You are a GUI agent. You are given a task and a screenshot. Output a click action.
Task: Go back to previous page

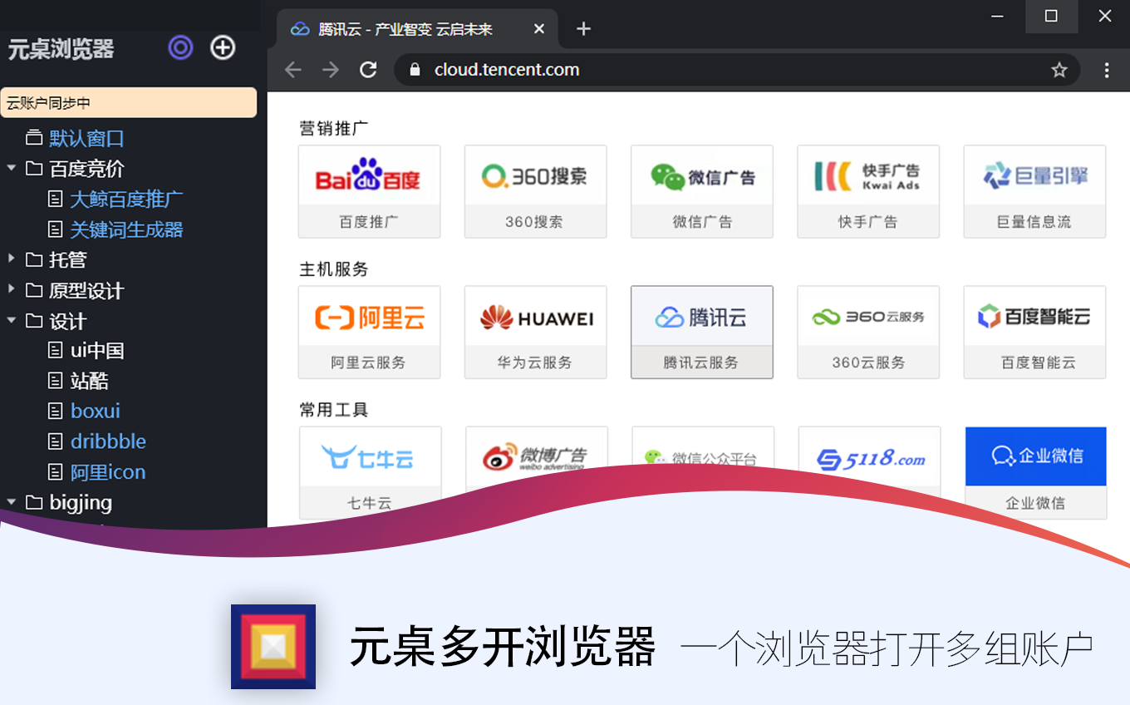coord(292,70)
